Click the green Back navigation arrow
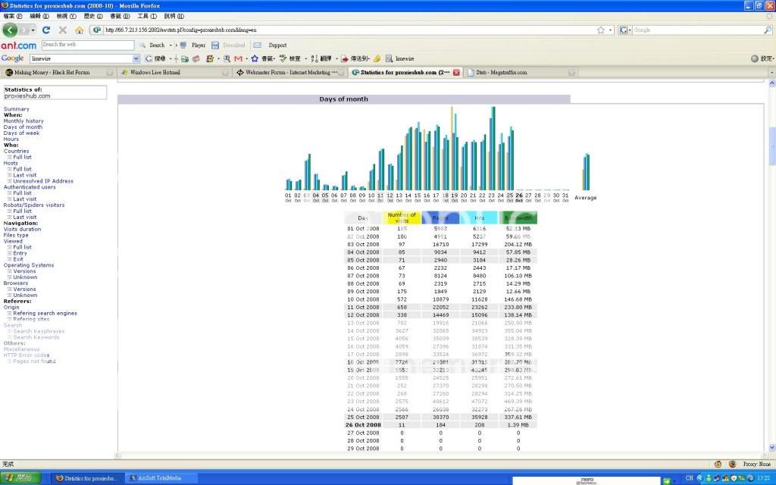The width and height of the screenshot is (776, 485). [10, 30]
